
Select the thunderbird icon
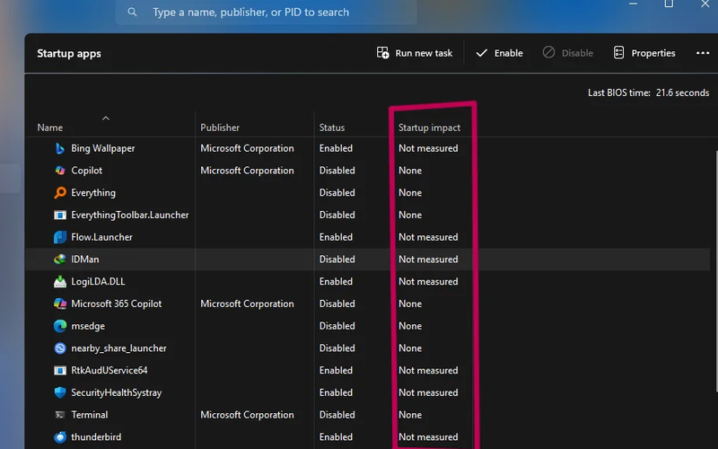click(x=60, y=437)
